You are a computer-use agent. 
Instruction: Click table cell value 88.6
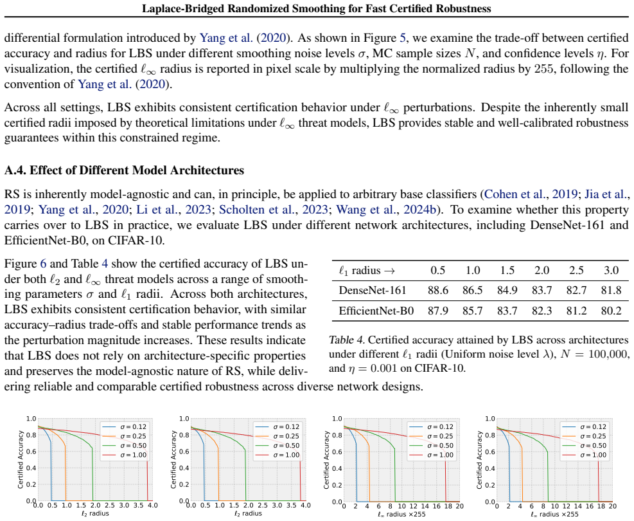coord(438,291)
